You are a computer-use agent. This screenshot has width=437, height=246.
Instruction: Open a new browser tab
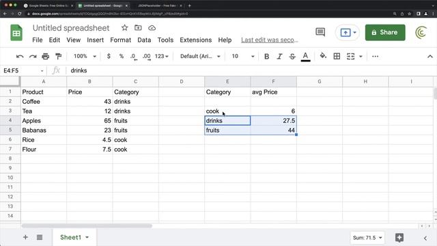click(x=190, y=5)
